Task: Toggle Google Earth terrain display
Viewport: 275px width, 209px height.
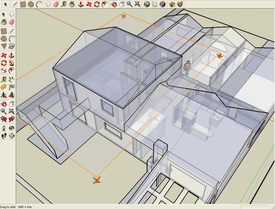Action: coord(154,4)
